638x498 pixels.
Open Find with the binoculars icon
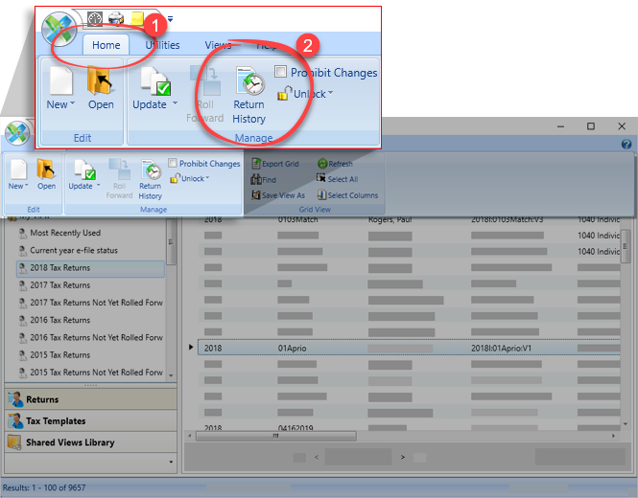(x=257, y=179)
